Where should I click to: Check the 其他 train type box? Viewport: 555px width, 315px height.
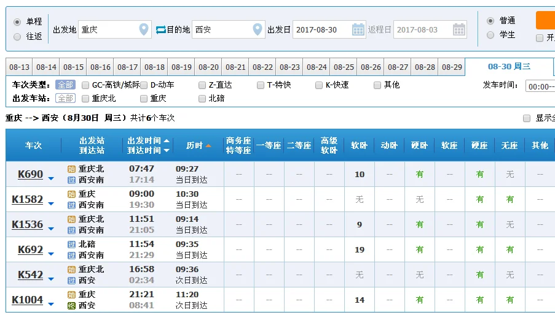tap(377, 85)
